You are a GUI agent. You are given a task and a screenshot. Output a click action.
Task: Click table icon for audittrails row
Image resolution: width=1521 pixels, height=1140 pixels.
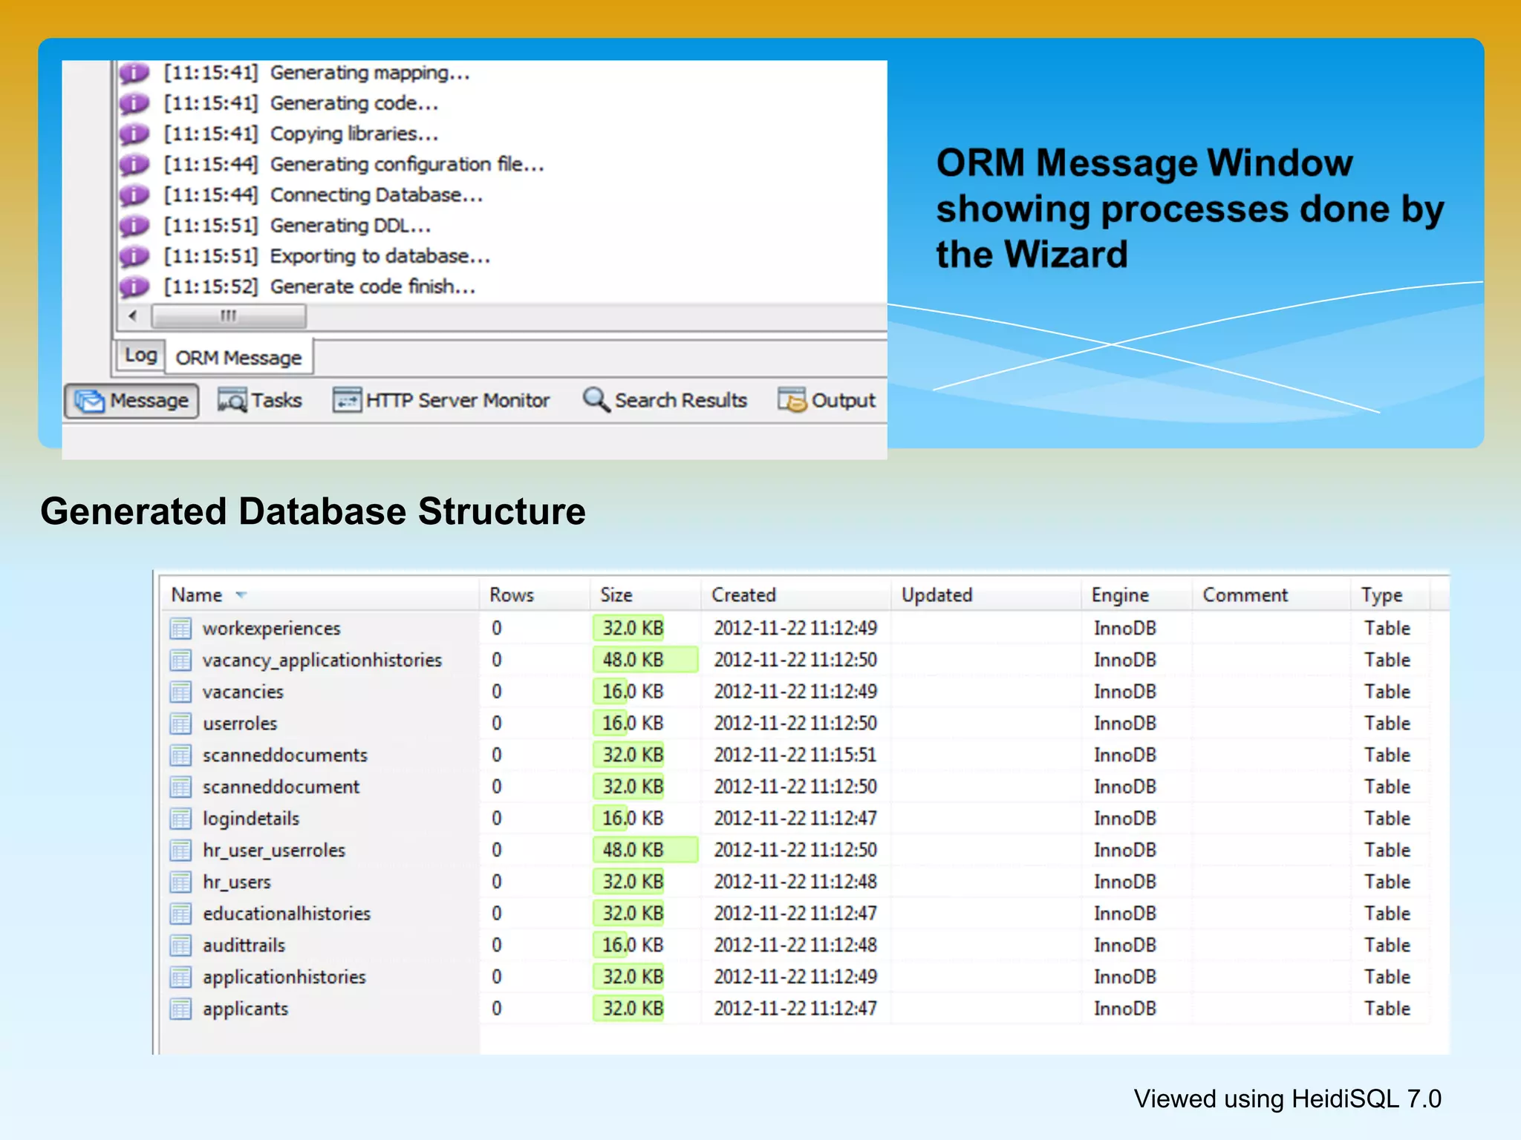(x=180, y=946)
